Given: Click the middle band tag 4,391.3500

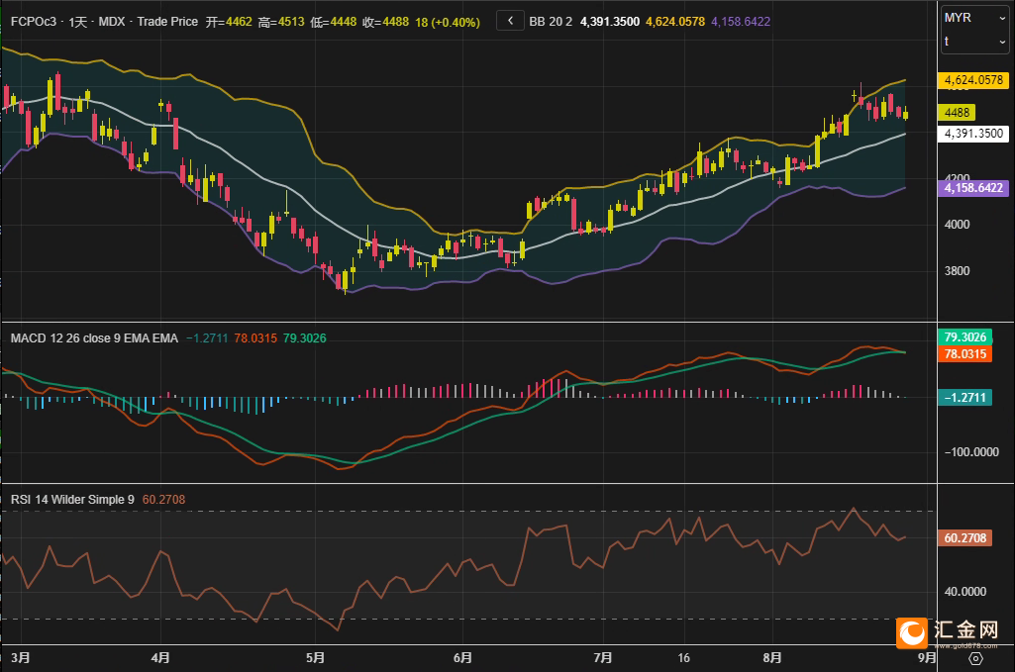Looking at the screenshot, I should point(973,134).
